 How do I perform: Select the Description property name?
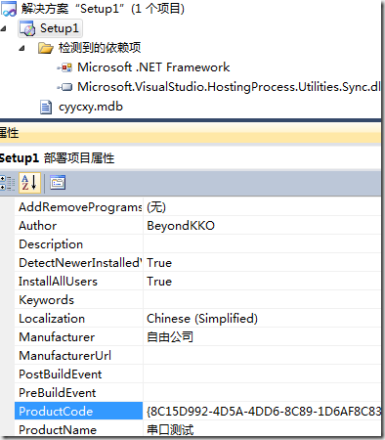point(78,244)
